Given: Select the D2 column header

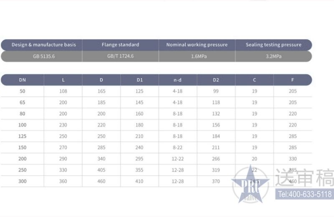Looking at the screenshot, I should click(x=216, y=79).
